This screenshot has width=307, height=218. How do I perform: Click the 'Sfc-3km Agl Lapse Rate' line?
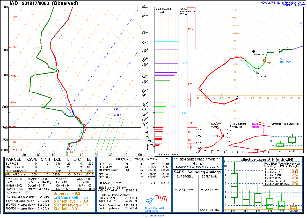27,197
